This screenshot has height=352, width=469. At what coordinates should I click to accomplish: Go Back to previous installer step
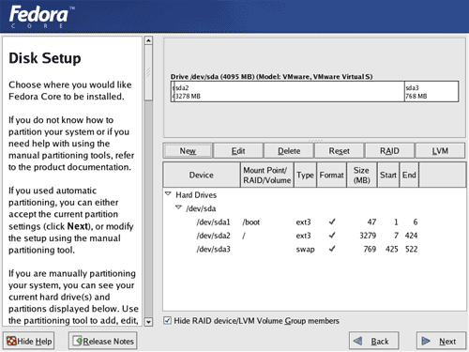pyautogui.click(x=374, y=341)
